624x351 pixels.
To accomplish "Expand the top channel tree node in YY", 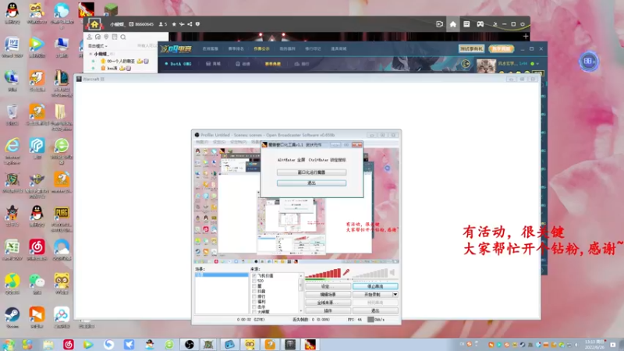I will [x=90, y=54].
